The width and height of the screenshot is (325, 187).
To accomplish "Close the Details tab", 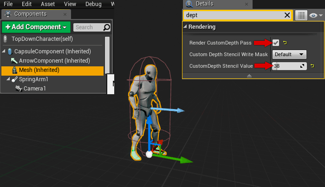I will (x=246, y=4).
